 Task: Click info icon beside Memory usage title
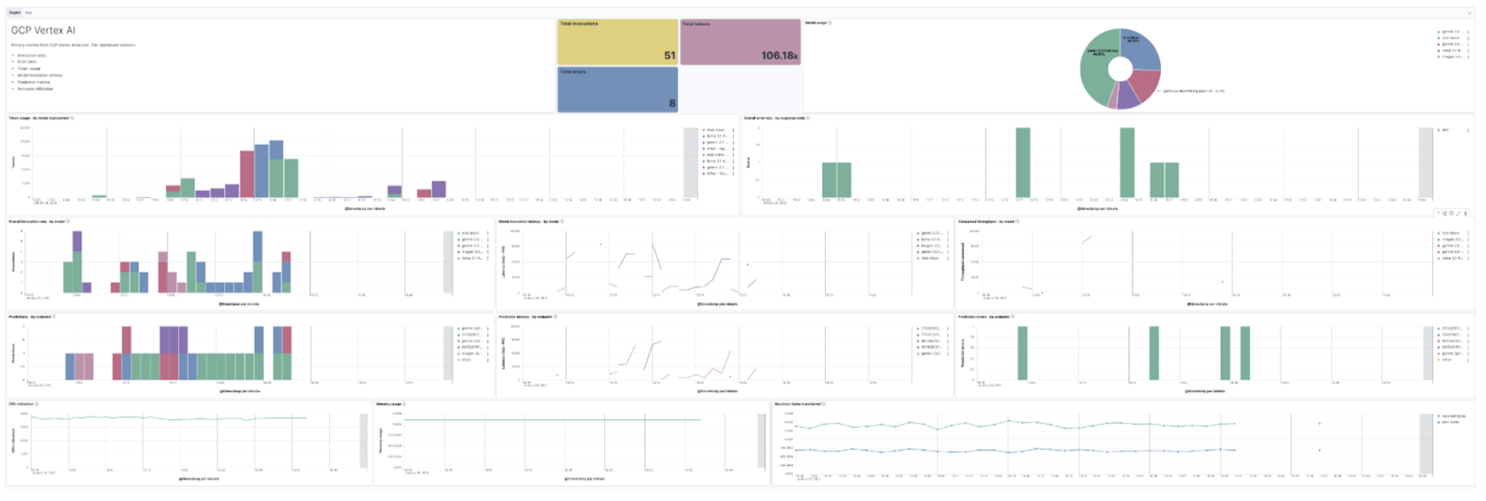click(x=404, y=404)
